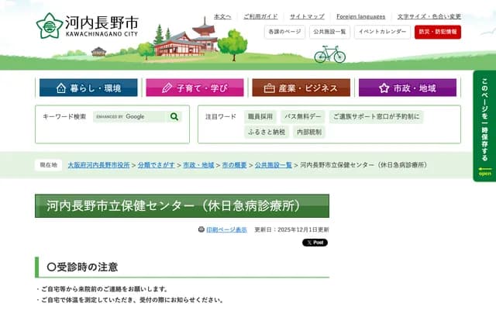Click the 各課のページ button
The image size is (496, 310).
point(284,32)
